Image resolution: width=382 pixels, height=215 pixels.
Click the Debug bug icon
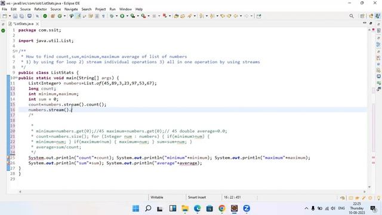112,16
